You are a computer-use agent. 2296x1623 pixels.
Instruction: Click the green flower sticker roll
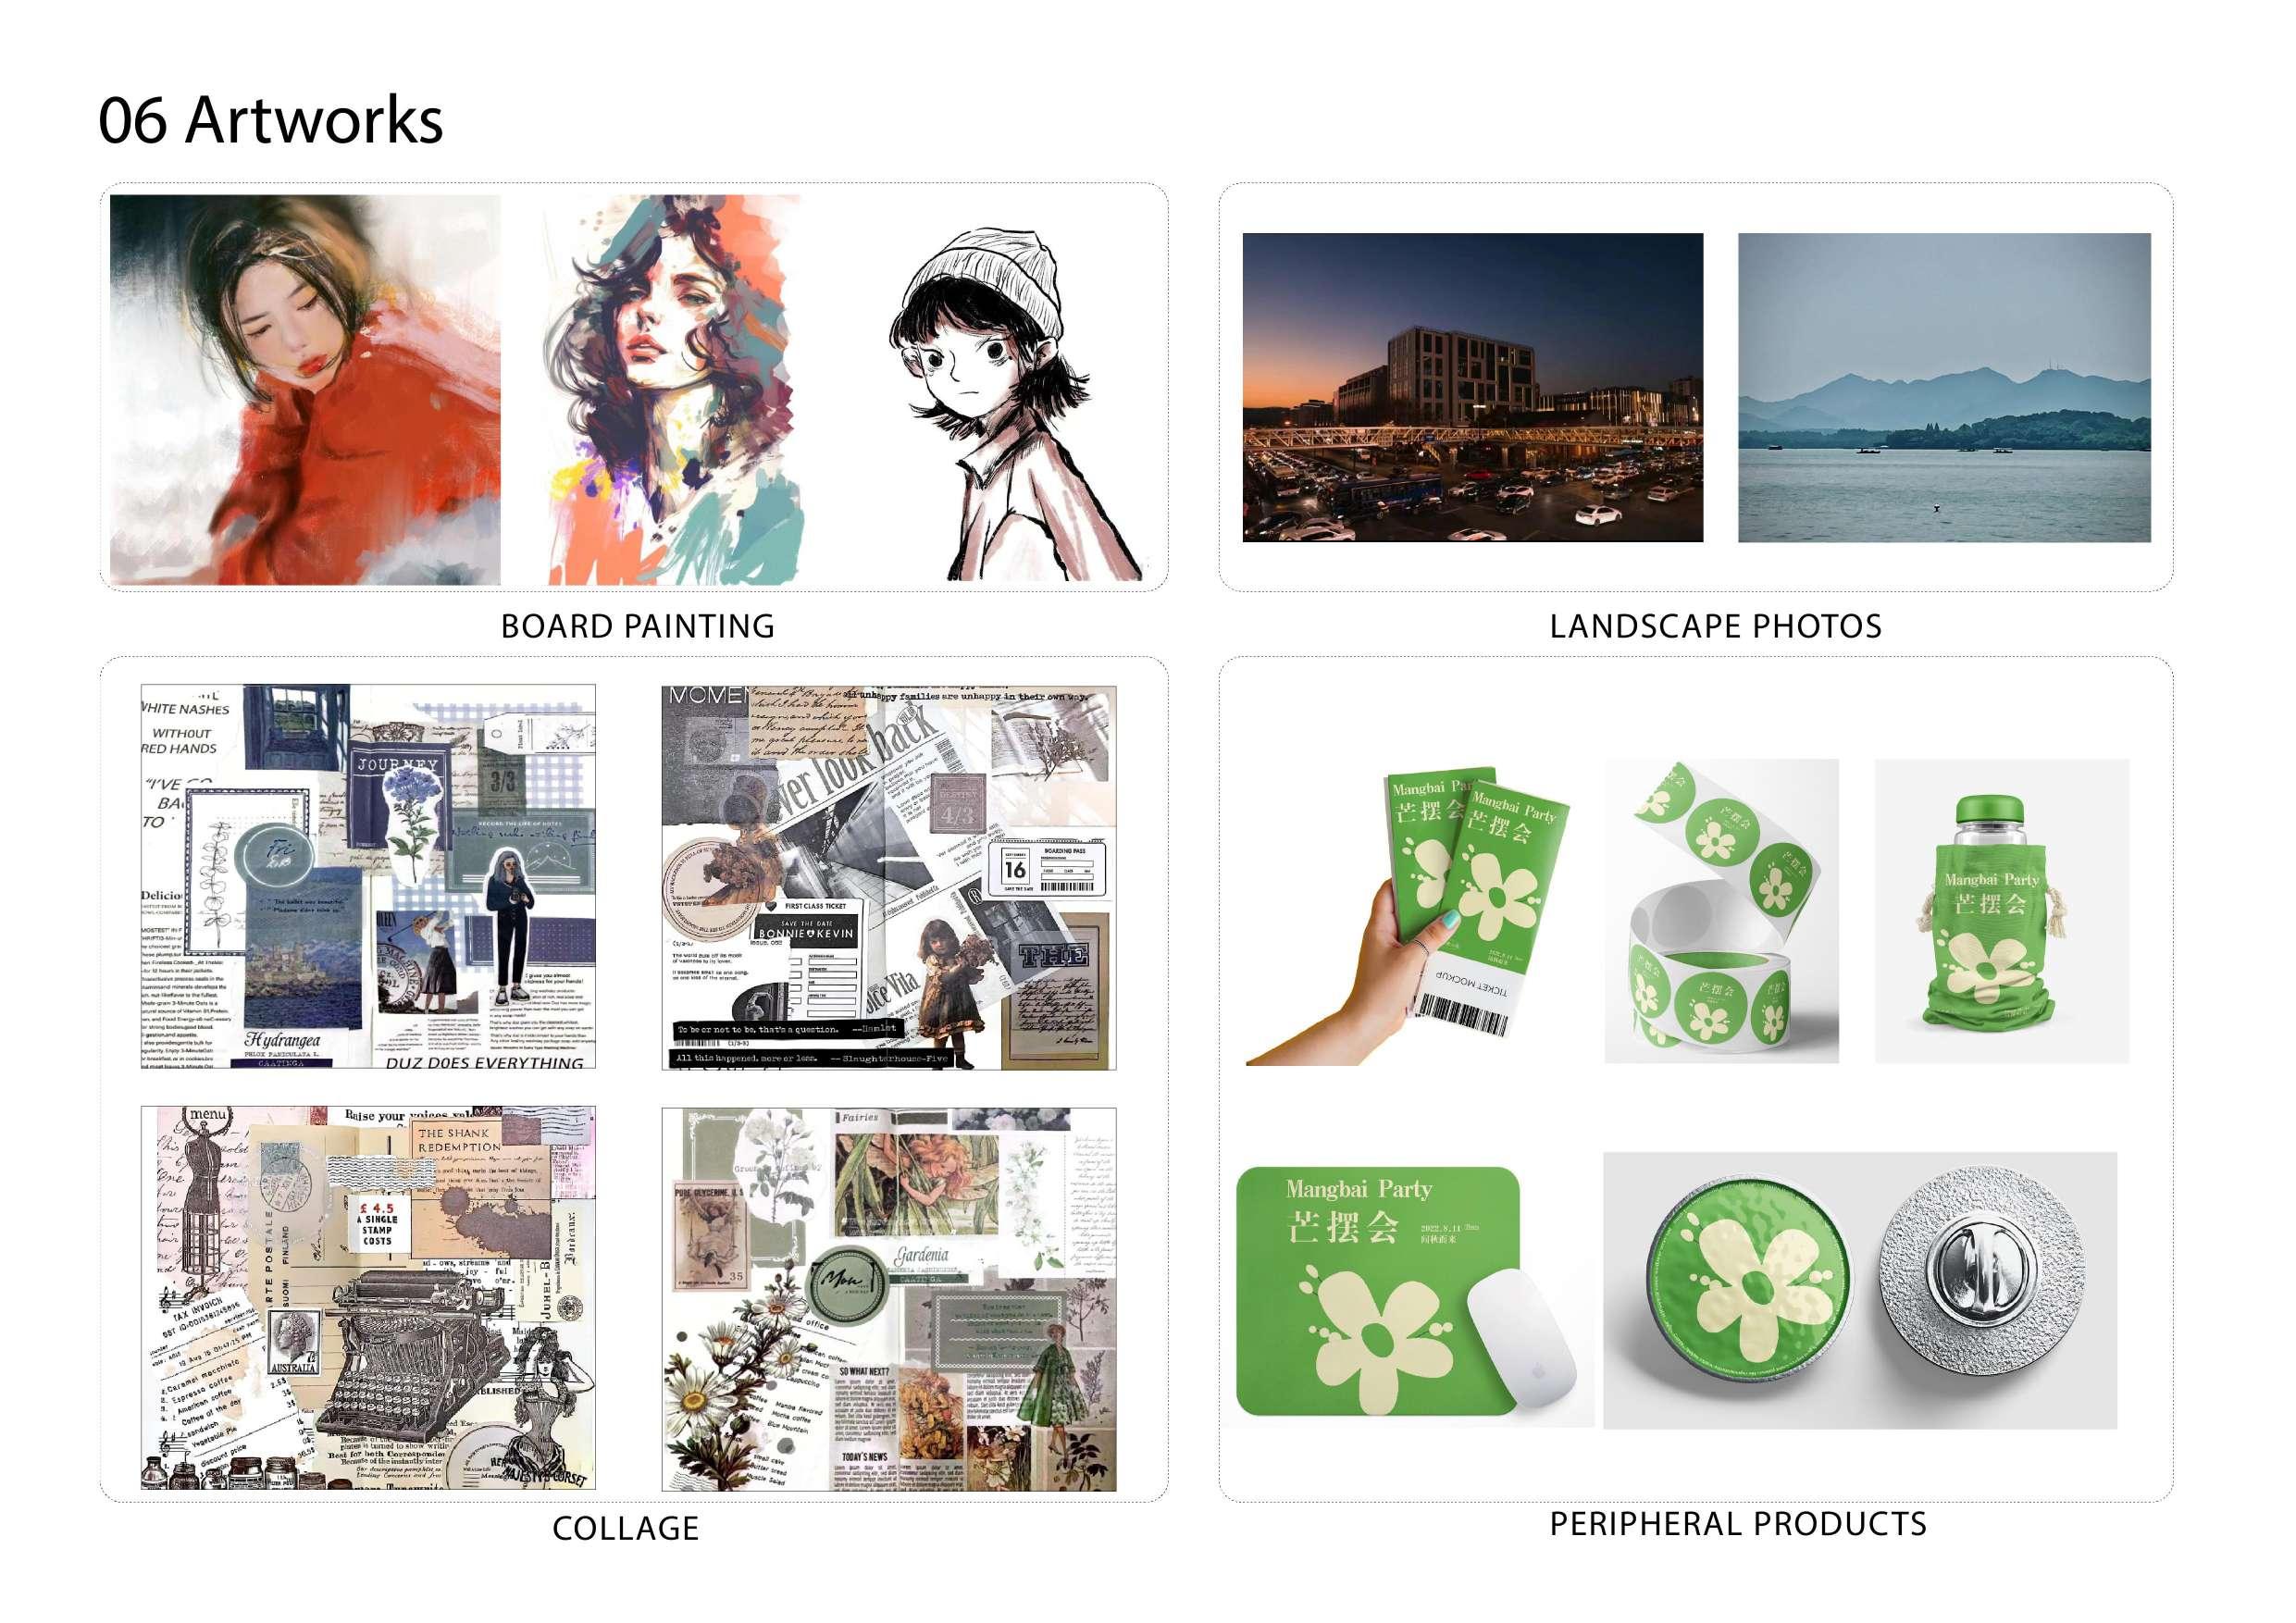click(x=1721, y=911)
